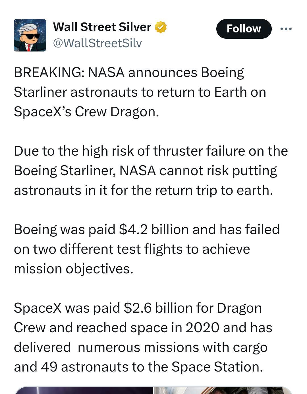Screen dimensions: 307x394
Task: Open the Wall Street Silver display name
Action: 102,27
